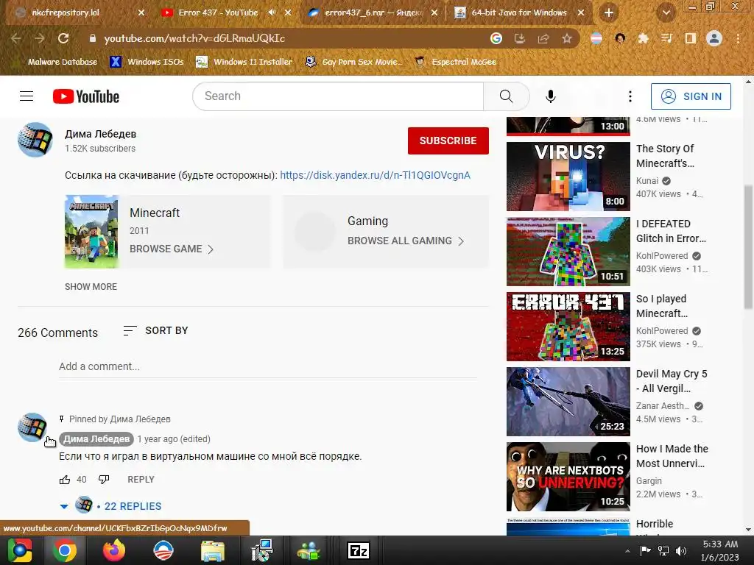The image size is (754, 565).
Task: Switch to the 64-bit Java for Windows tab
Action: [x=519, y=13]
